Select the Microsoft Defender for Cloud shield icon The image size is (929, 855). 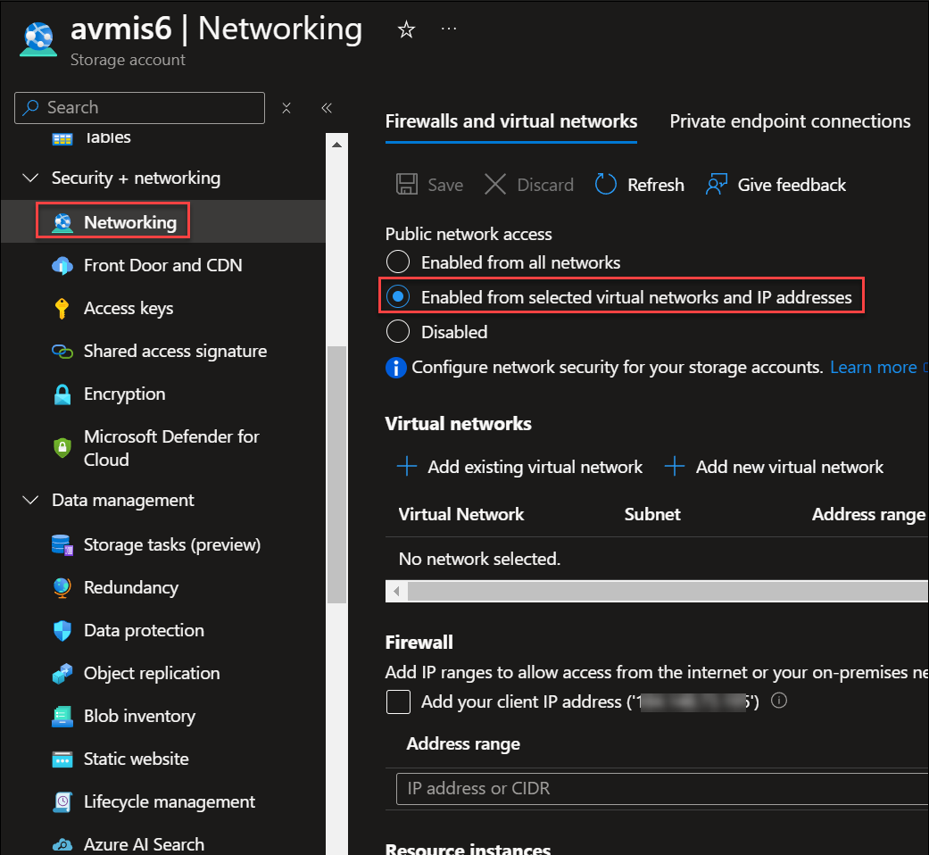[x=62, y=448]
